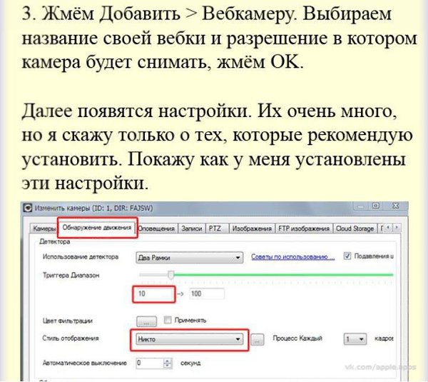The image size is (428, 382).
Task: Click the camera icon in the title bar
Action: [29, 208]
